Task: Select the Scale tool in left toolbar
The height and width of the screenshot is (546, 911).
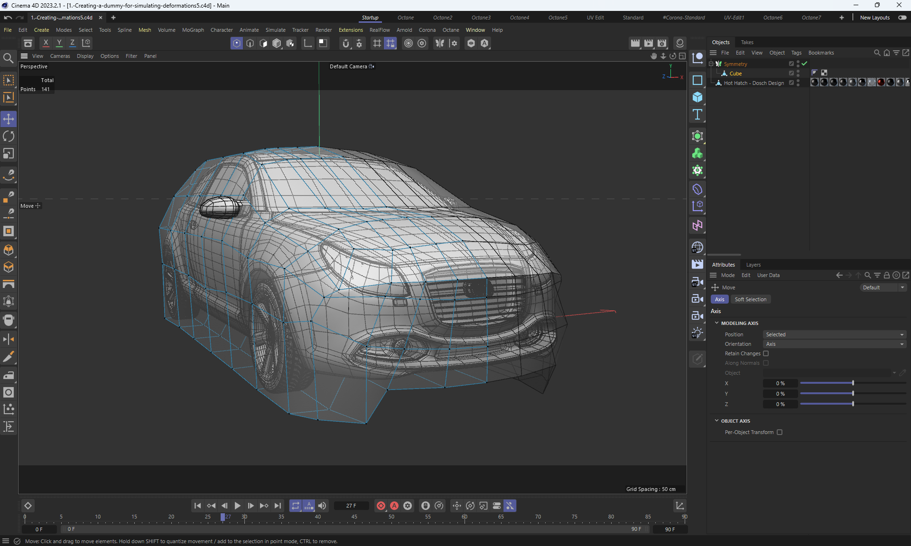Action: pos(9,154)
